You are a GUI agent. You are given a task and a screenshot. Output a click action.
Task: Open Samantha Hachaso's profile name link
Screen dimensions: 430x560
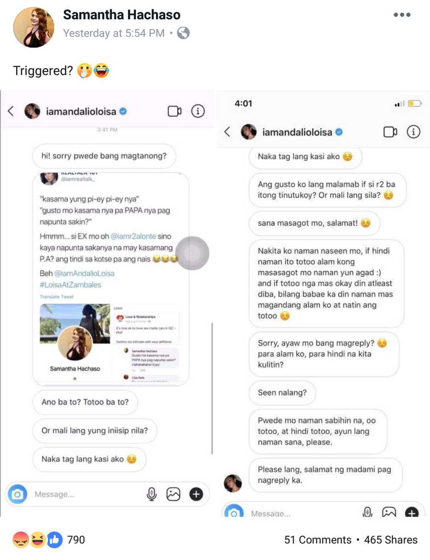click(122, 15)
